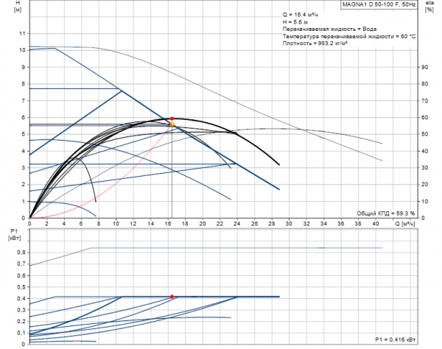
Task: Click the 'Плотность = 983.2 кг/м³' line
Action: [x=315, y=43]
